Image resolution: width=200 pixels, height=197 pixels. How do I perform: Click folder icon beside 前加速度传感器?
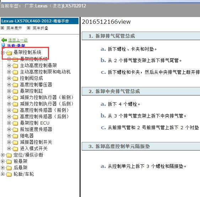pyautogui.click(x=15, y=130)
